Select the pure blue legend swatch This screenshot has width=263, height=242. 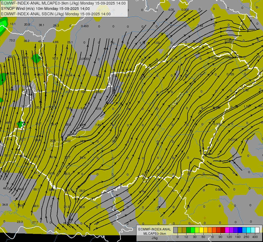240,230
